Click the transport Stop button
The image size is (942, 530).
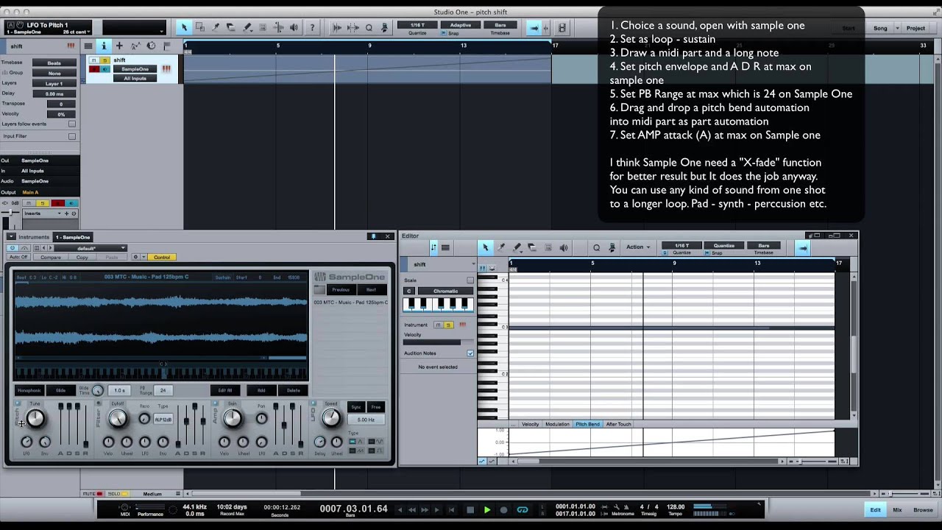[x=470, y=509]
